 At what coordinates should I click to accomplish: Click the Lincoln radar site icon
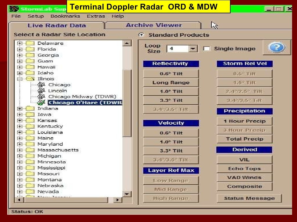click(41, 90)
